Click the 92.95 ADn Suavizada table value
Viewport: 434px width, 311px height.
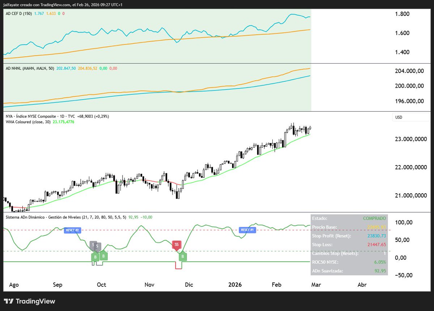click(x=380, y=271)
